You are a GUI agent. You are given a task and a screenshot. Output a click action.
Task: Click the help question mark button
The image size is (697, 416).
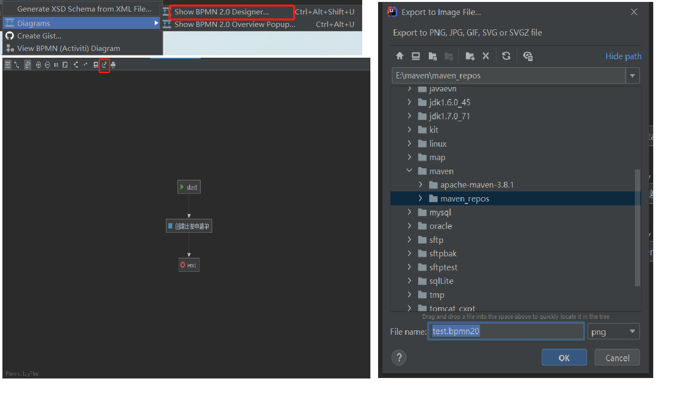point(399,357)
